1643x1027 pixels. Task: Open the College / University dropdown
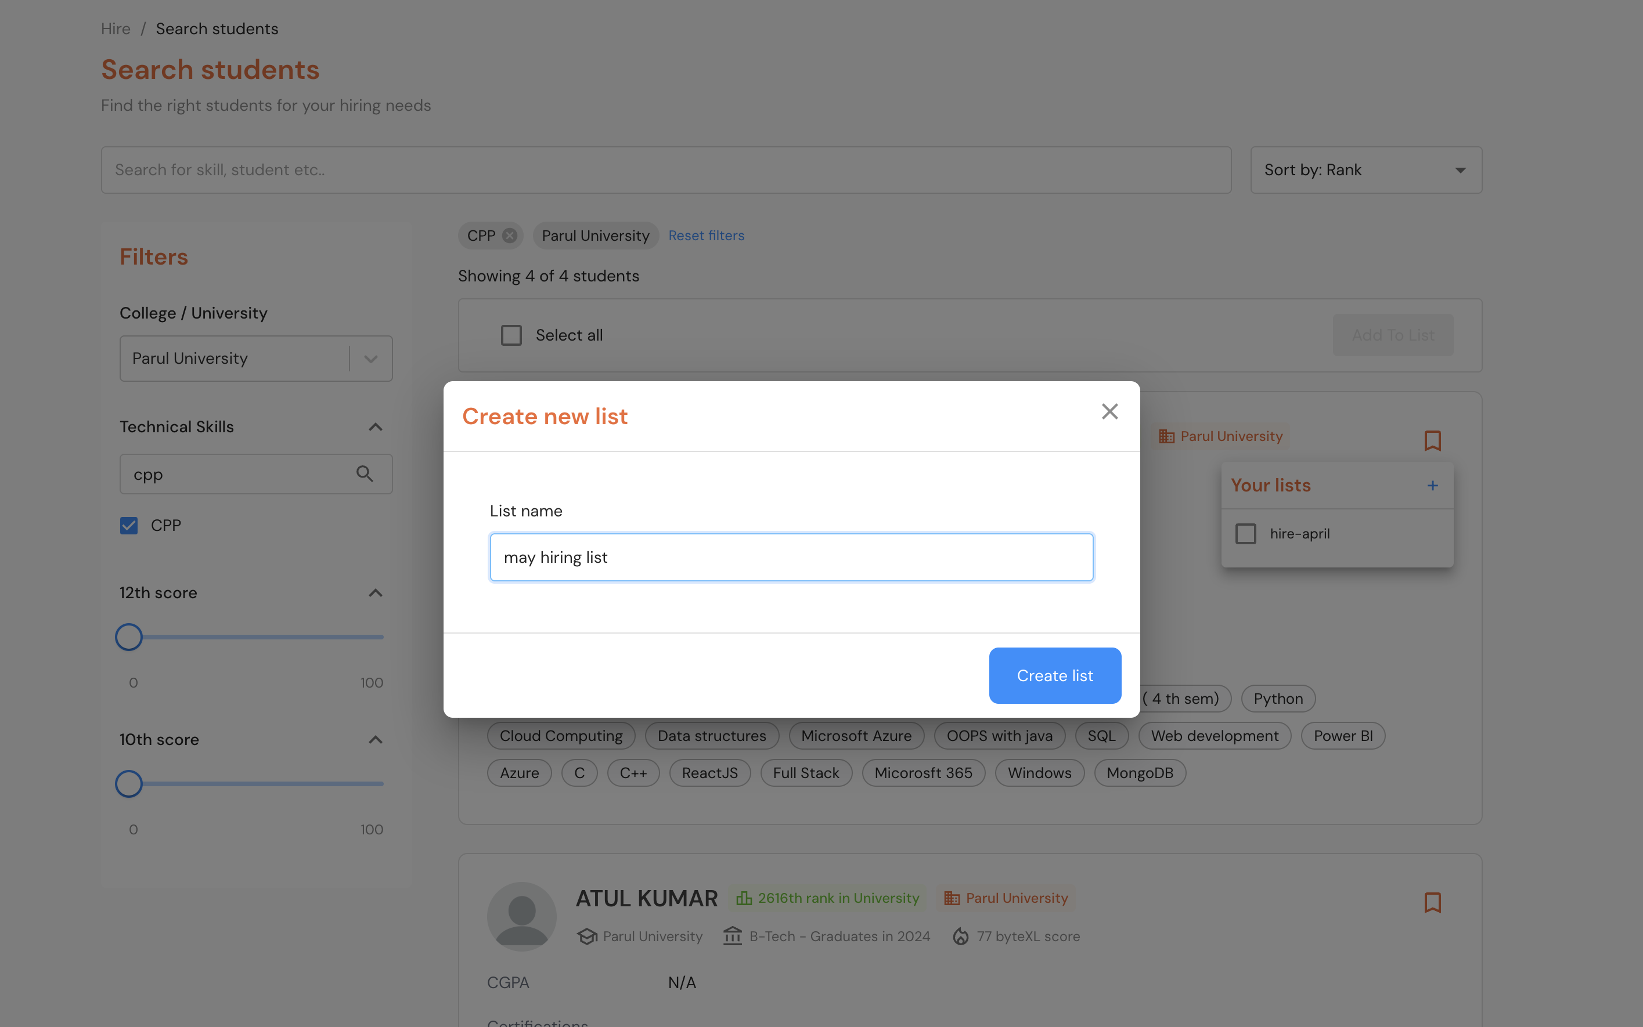[370, 359]
